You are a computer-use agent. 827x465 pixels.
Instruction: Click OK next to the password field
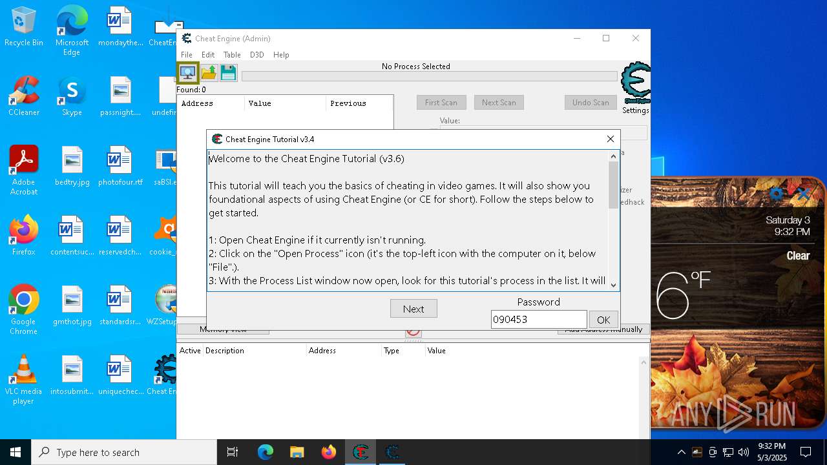pos(603,320)
